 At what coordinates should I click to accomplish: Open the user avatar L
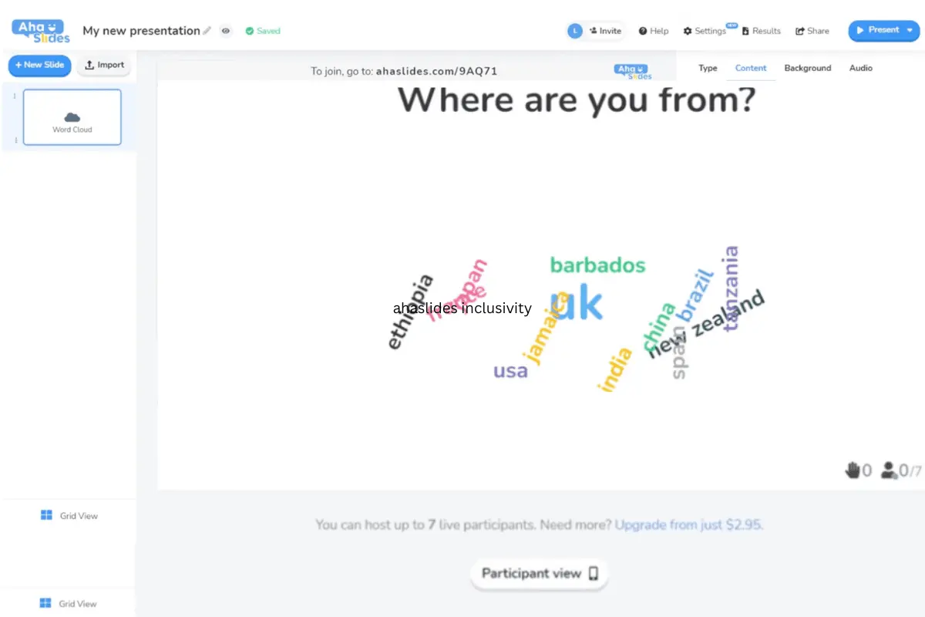coord(574,31)
